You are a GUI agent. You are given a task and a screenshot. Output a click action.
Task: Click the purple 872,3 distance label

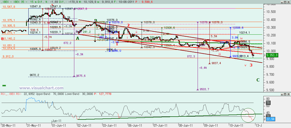tap(191, 56)
